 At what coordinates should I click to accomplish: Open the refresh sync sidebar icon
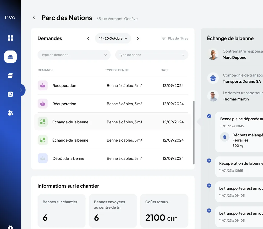[10, 94]
